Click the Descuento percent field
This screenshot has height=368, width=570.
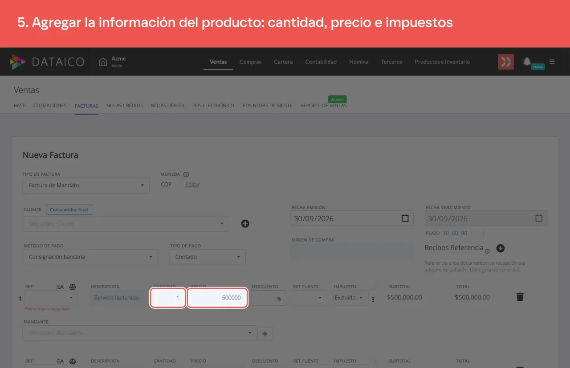(269, 298)
